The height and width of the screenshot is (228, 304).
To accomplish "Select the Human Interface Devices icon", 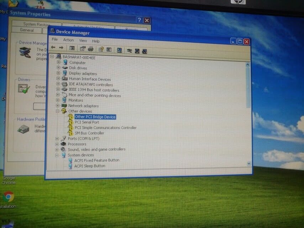I will point(64,78).
